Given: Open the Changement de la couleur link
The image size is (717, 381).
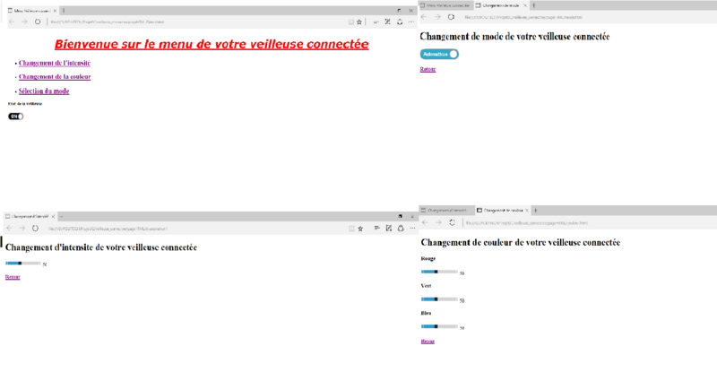Looking at the screenshot, I should click(54, 77).
